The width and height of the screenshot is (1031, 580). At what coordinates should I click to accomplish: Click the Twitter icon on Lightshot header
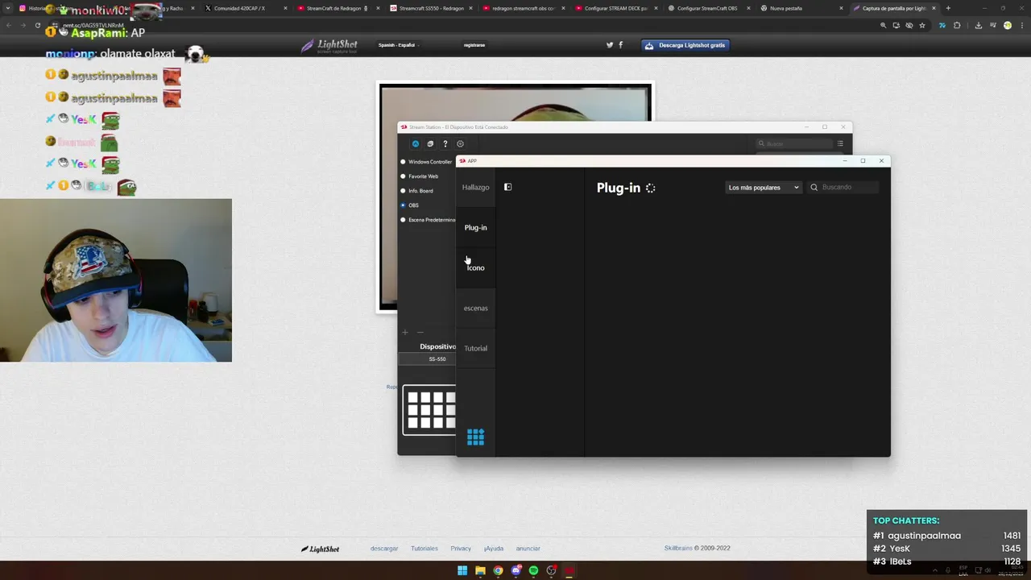pos(610,45)
